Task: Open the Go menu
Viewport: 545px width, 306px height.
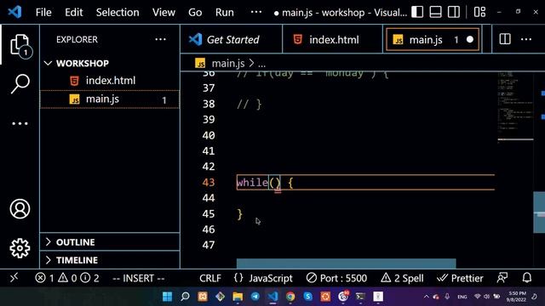Action: (195, 13)
